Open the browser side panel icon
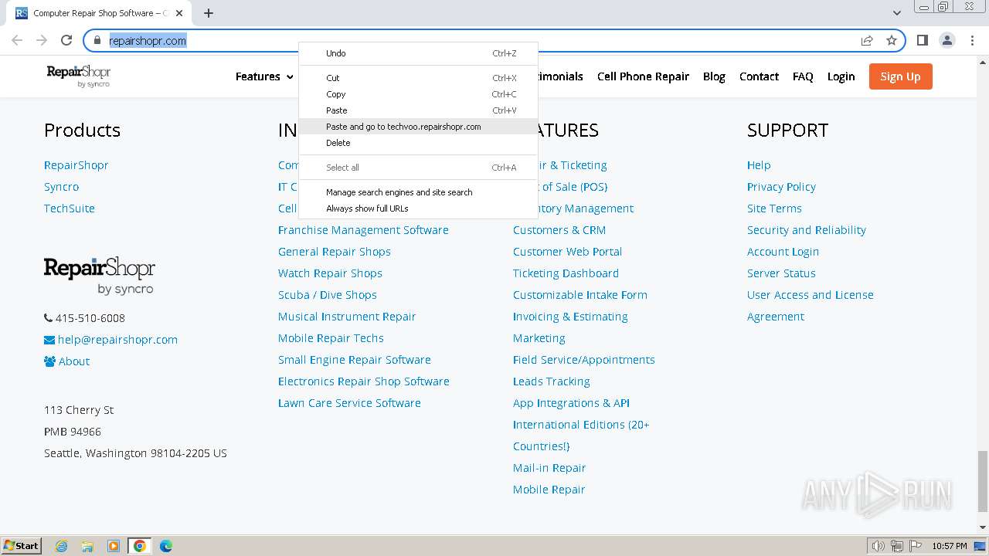The height and width of the screenshot is (556, 989). coord(922,40)
